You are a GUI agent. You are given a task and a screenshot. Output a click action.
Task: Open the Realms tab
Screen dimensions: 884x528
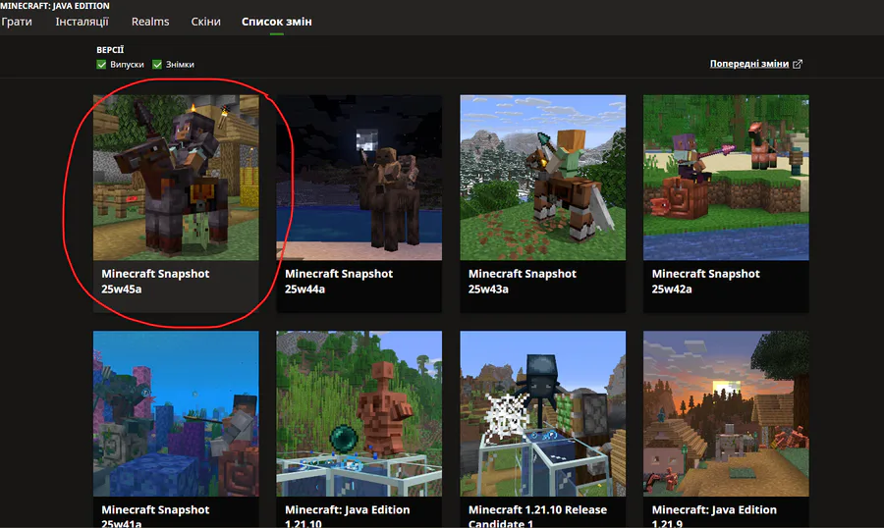pyautogui.click(x=150, y=22)
